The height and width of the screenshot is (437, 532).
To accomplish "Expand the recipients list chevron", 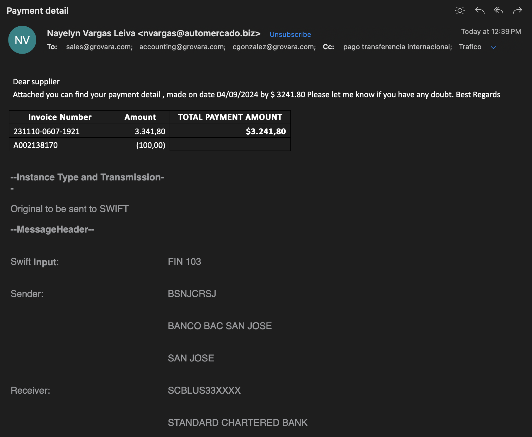I will pyautogui.click(x=493, y=47).
